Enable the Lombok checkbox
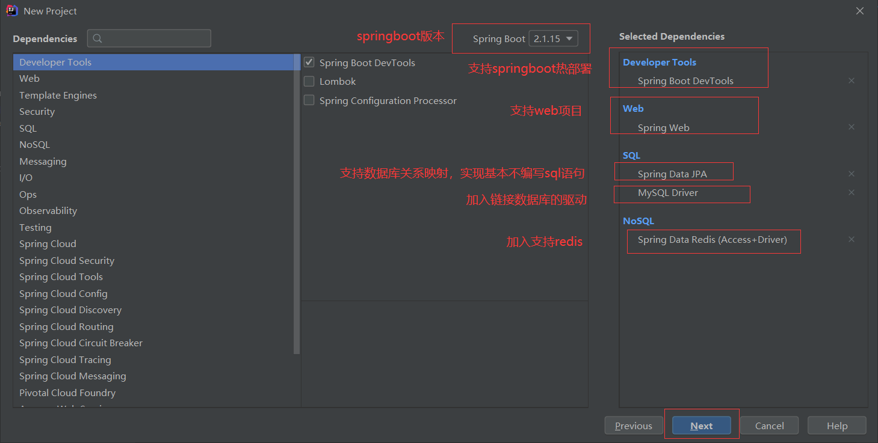The height and width of the screenshot is (443, 878). click(x=309, y=81)
